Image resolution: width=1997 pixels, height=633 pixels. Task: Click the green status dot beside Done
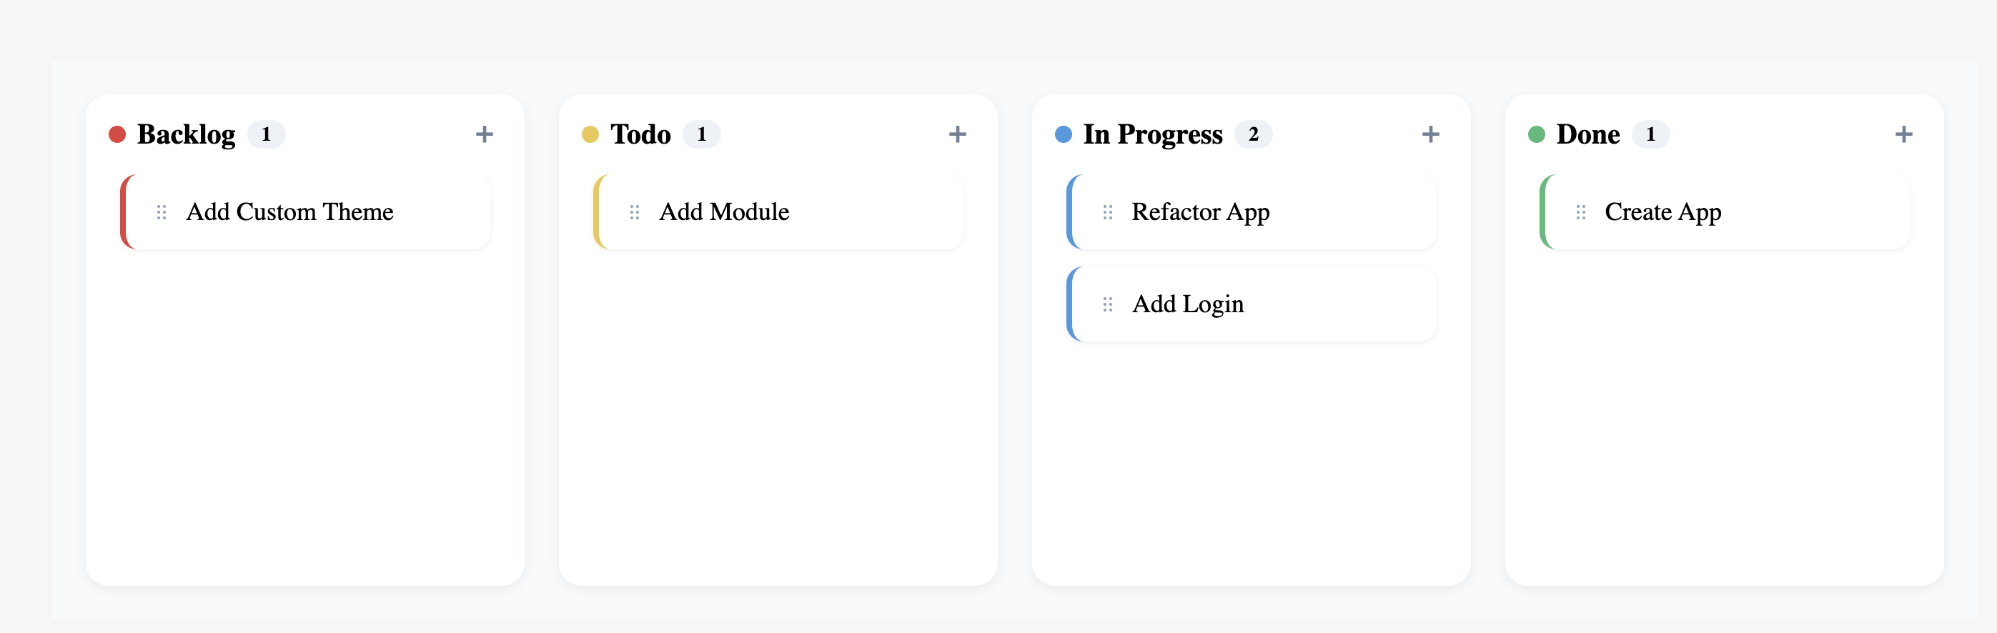pos(1539,134)
